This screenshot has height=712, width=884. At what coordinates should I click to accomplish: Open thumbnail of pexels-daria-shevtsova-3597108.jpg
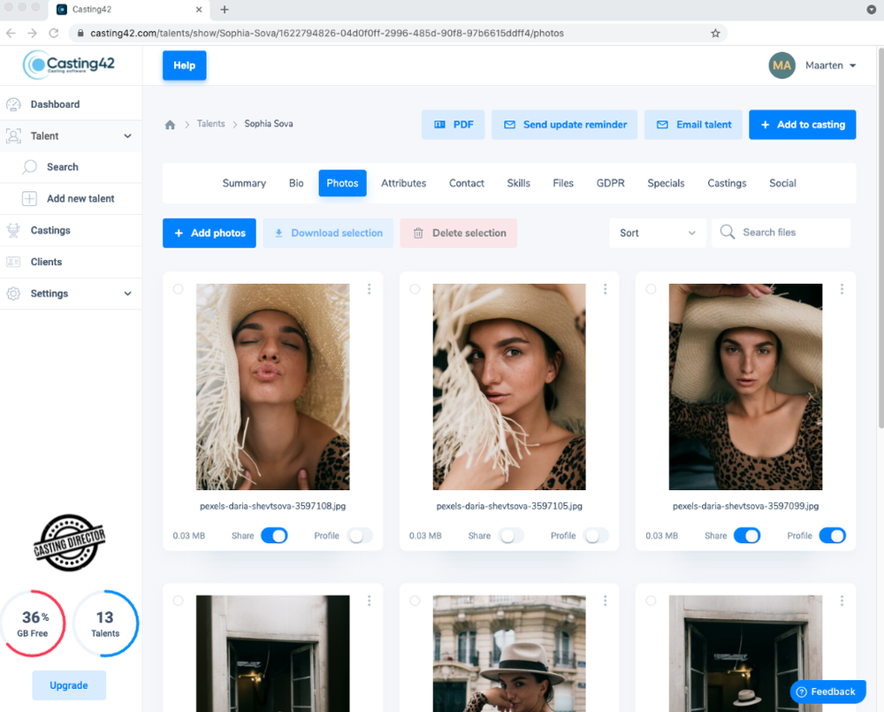pos(273,387)
